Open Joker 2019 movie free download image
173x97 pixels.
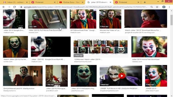(149, 47)
